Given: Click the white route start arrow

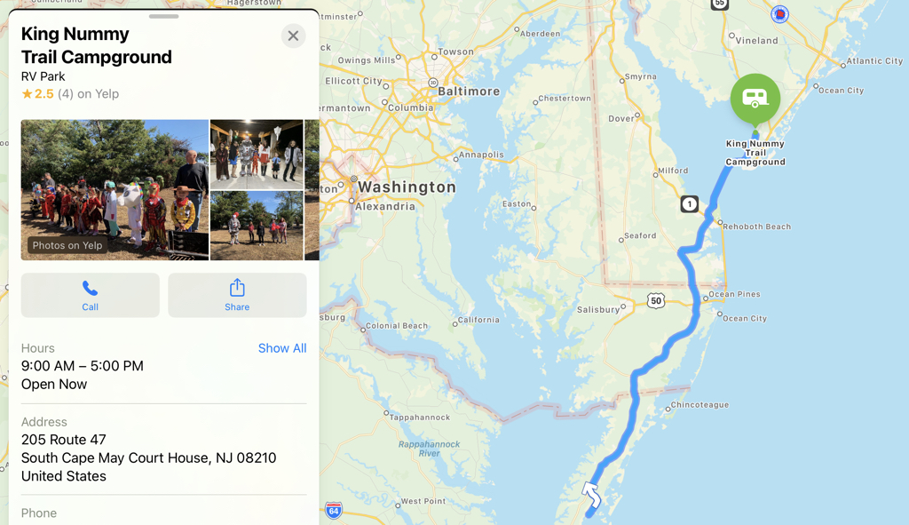Looking at the screenshot, I should [x=590, y=494].
